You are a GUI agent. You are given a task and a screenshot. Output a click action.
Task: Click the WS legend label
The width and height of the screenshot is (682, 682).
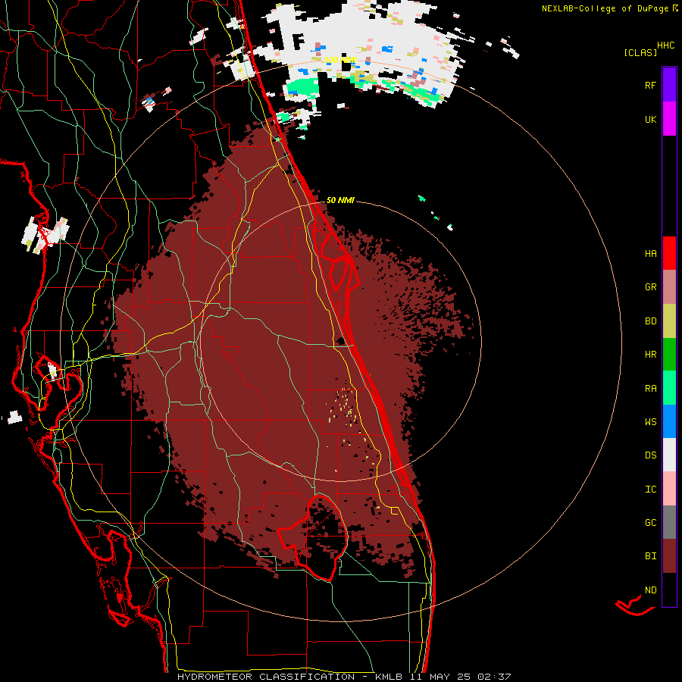pos(650,421)
